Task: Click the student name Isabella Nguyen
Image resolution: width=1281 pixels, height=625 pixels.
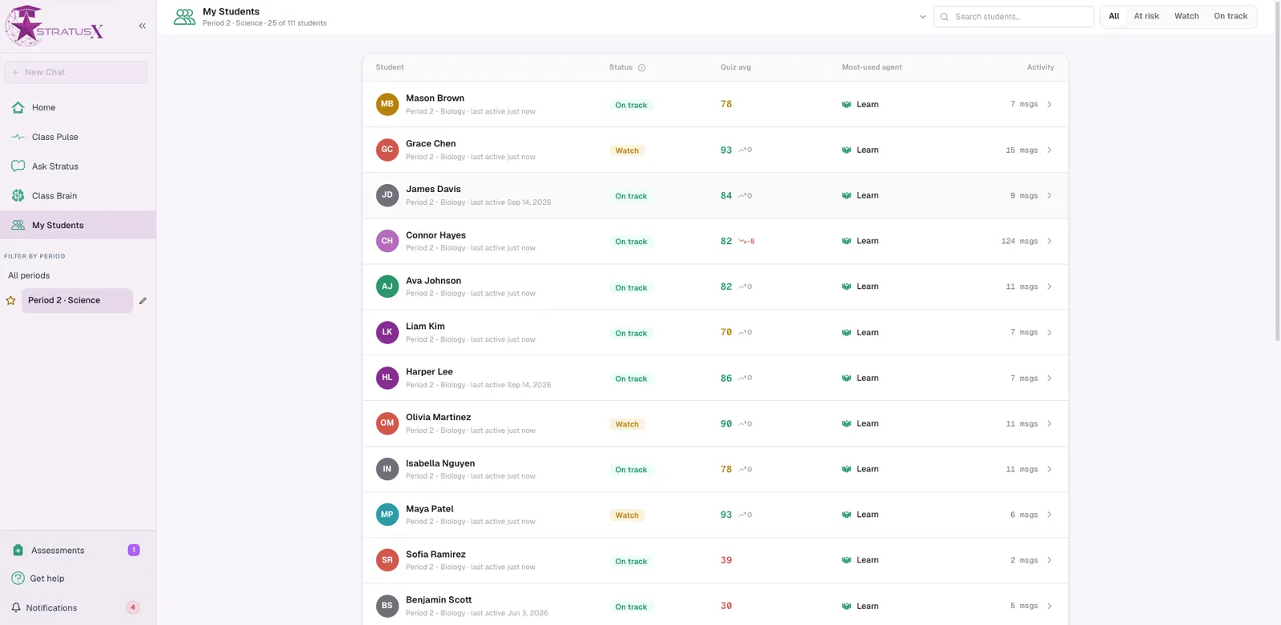Action: click(x=440, y=463)
